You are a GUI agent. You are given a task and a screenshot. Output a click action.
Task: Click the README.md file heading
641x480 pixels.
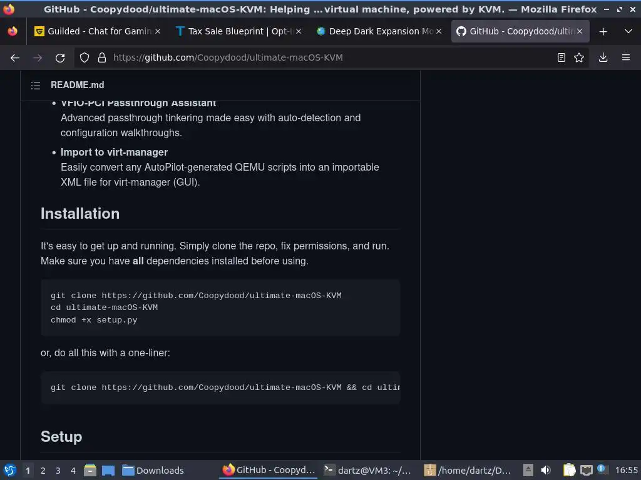[77, 85]
